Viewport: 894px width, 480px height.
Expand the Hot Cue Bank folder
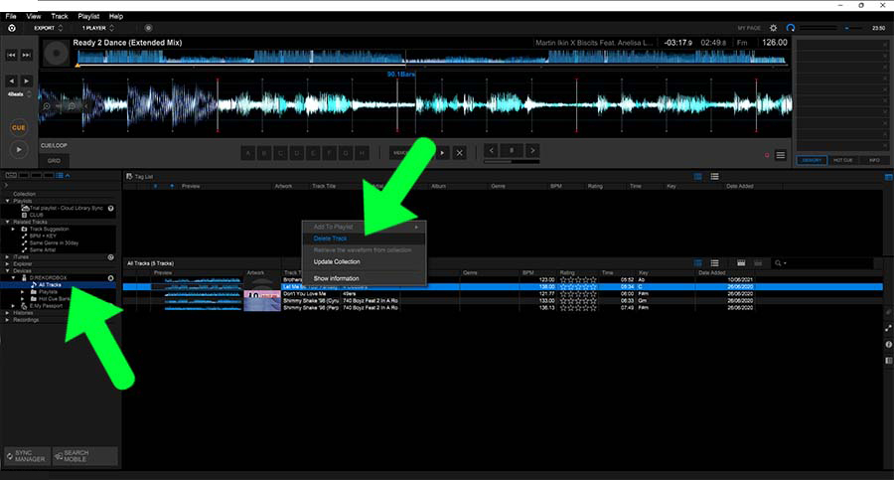[x=23, y=298]
